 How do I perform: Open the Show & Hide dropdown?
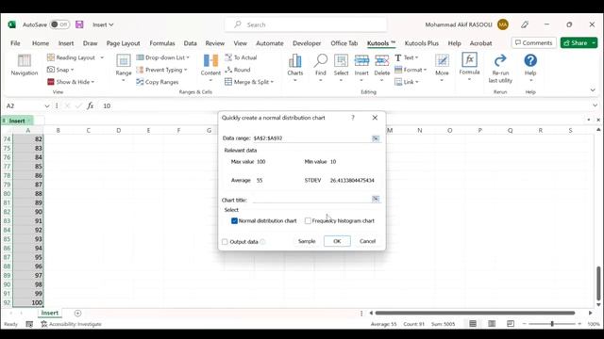click(92, 82)
